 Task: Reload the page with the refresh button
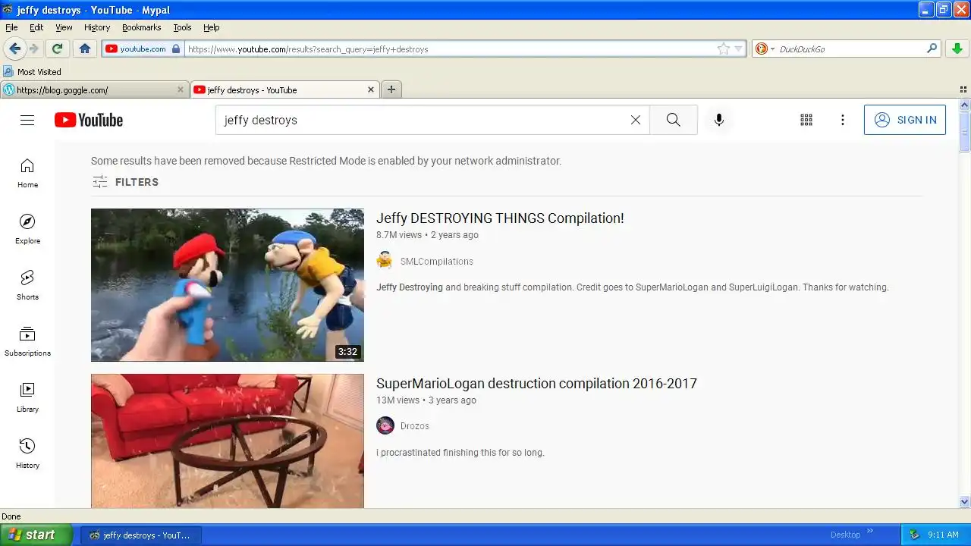tap(57, 49)
